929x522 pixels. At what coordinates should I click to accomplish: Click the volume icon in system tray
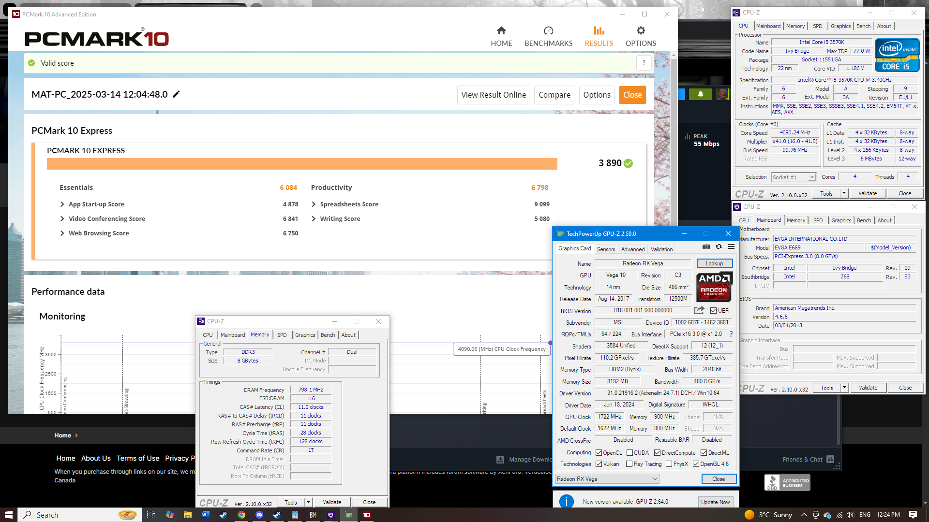(850, 515)
